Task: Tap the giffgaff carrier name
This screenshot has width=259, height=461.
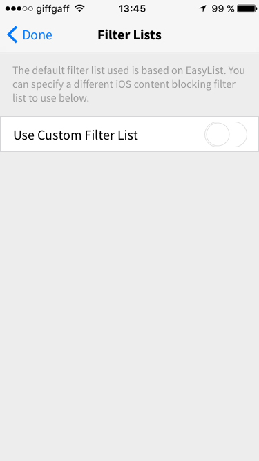Action: 53,9
